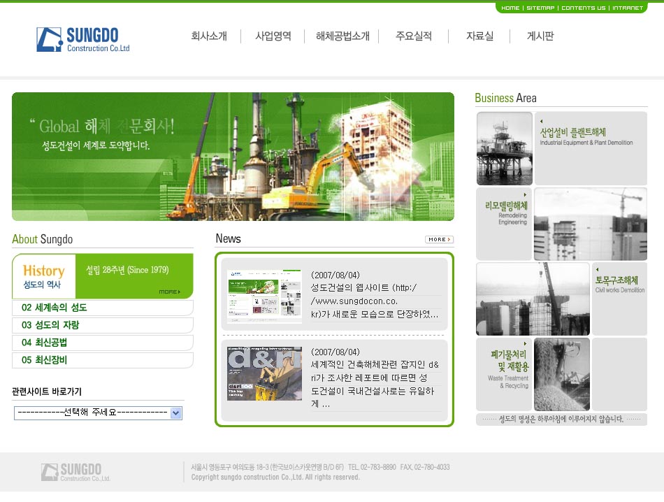Open the website renewal news thumbnail
Screen dimensions: 664x502
point(264,296)
